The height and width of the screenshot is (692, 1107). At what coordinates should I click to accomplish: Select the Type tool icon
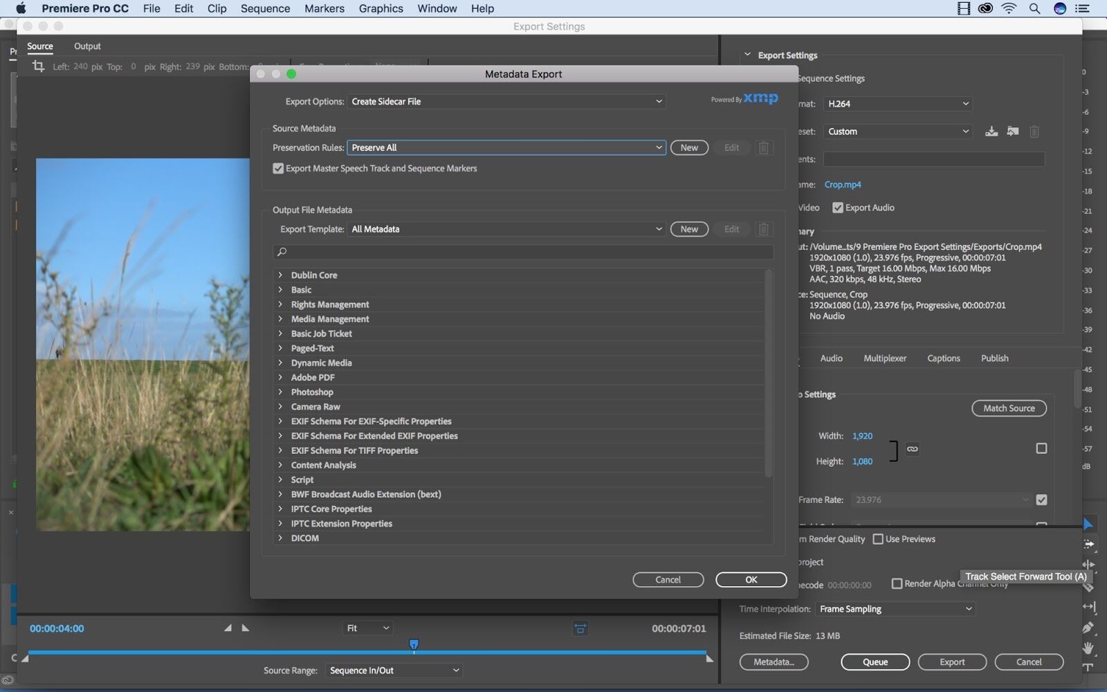(x=1088, y=668)
